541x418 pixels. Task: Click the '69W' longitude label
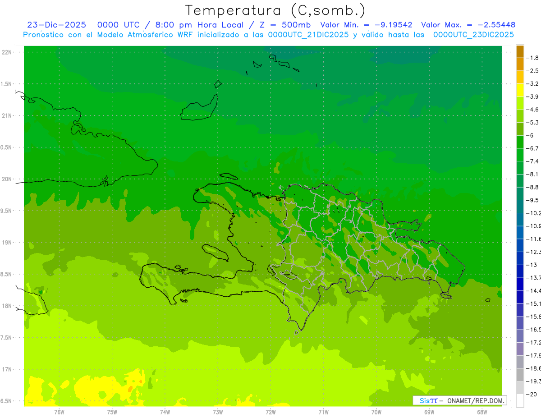click(429, 412)
